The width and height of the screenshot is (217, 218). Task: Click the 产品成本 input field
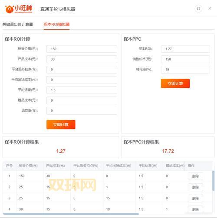pyautogui.click(x=82, y=59)
